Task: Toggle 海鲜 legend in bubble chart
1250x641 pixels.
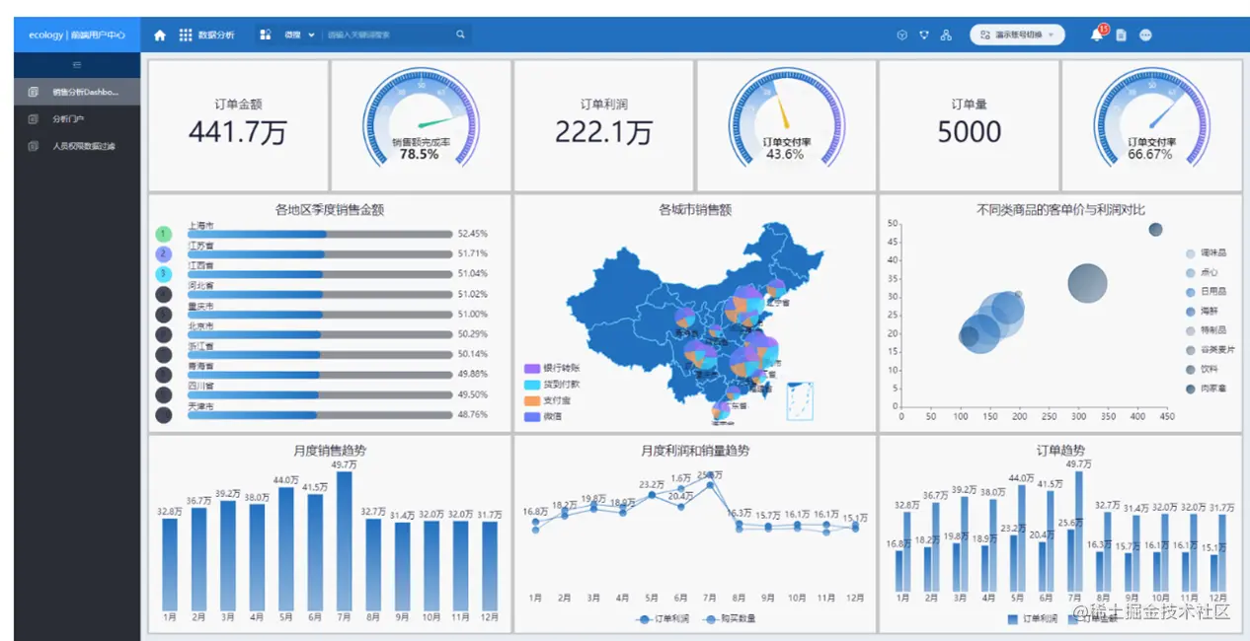Action: click(x=1202, y=311)
